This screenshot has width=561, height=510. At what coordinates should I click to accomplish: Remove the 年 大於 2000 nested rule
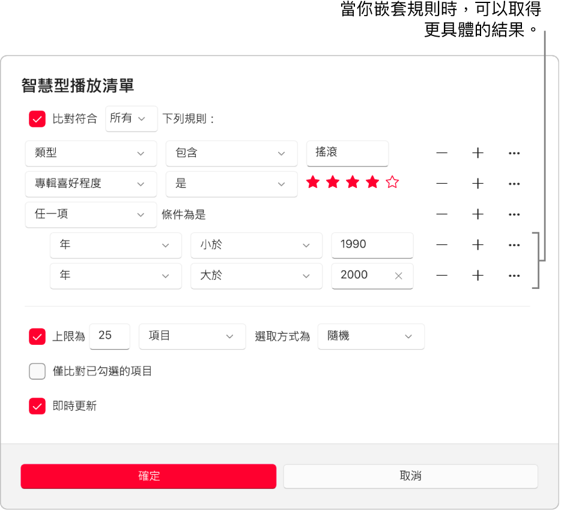tap(441, 276)
